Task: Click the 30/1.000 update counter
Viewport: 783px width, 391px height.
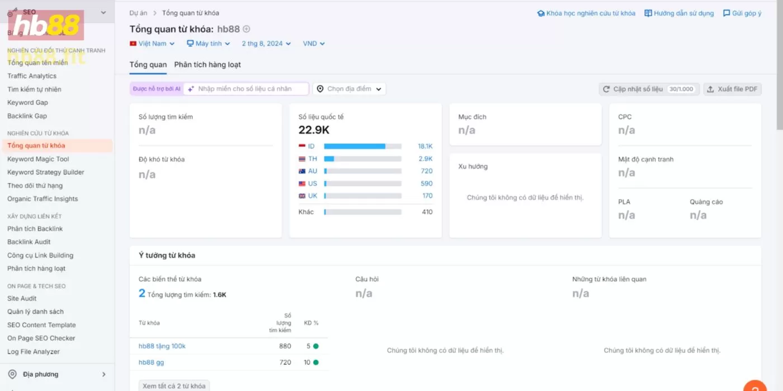Action: [681, 89]
